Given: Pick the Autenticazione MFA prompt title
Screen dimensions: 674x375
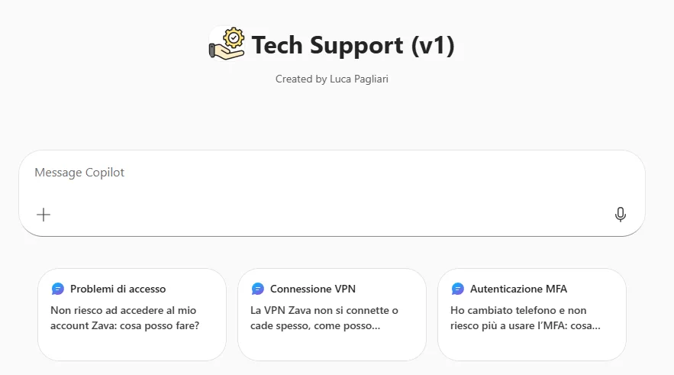Looking at the screenshot, I should click(x=518, y=289).
